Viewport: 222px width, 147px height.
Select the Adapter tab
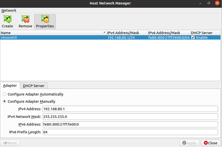pyautogui.click(x=10, y=85)
